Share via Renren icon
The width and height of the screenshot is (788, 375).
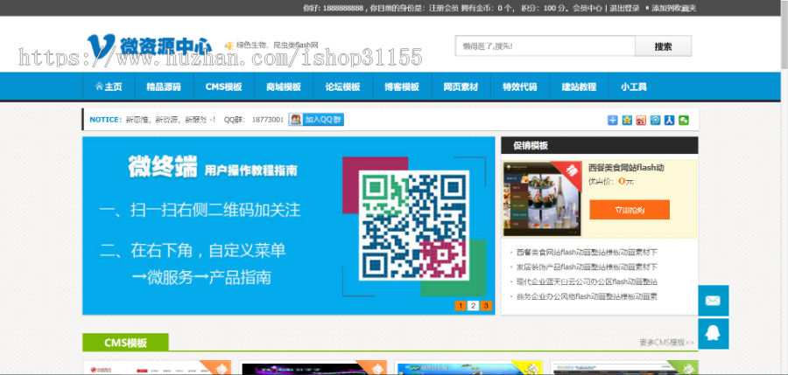[x=669, y=120]
